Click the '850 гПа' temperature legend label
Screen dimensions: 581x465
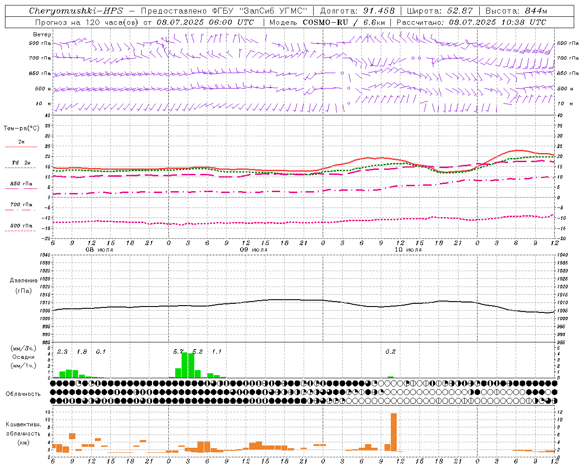coord(21,184)
